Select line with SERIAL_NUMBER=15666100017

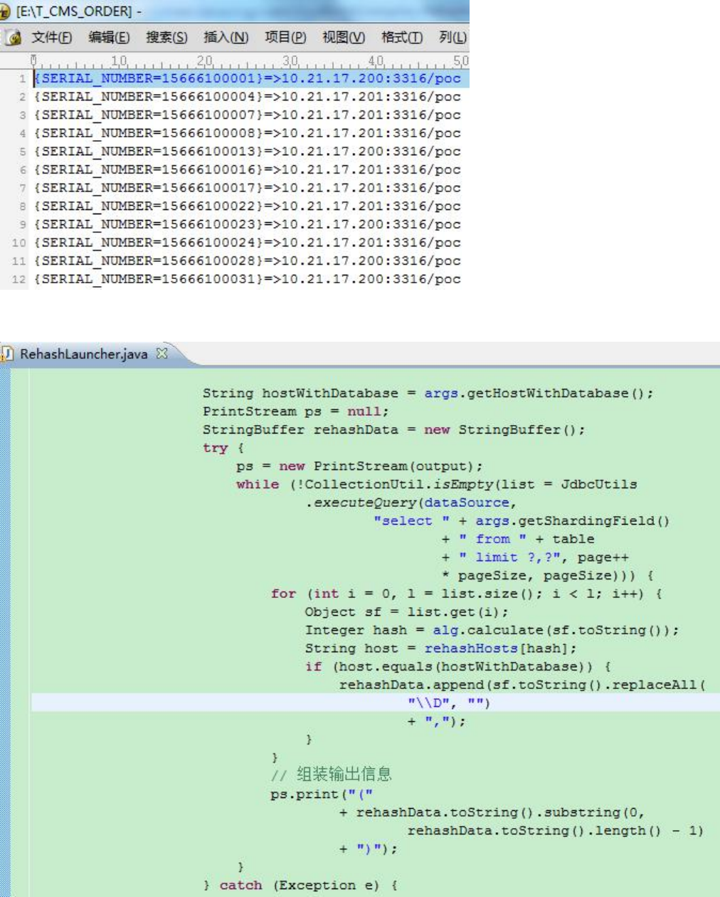[248, 188]
